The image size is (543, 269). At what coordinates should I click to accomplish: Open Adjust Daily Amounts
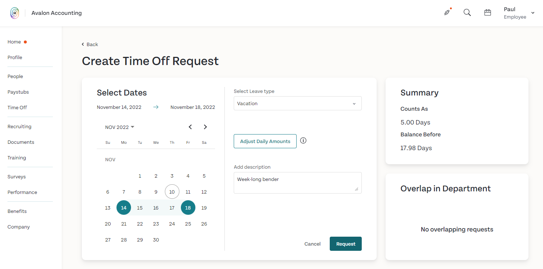[265, 141]
